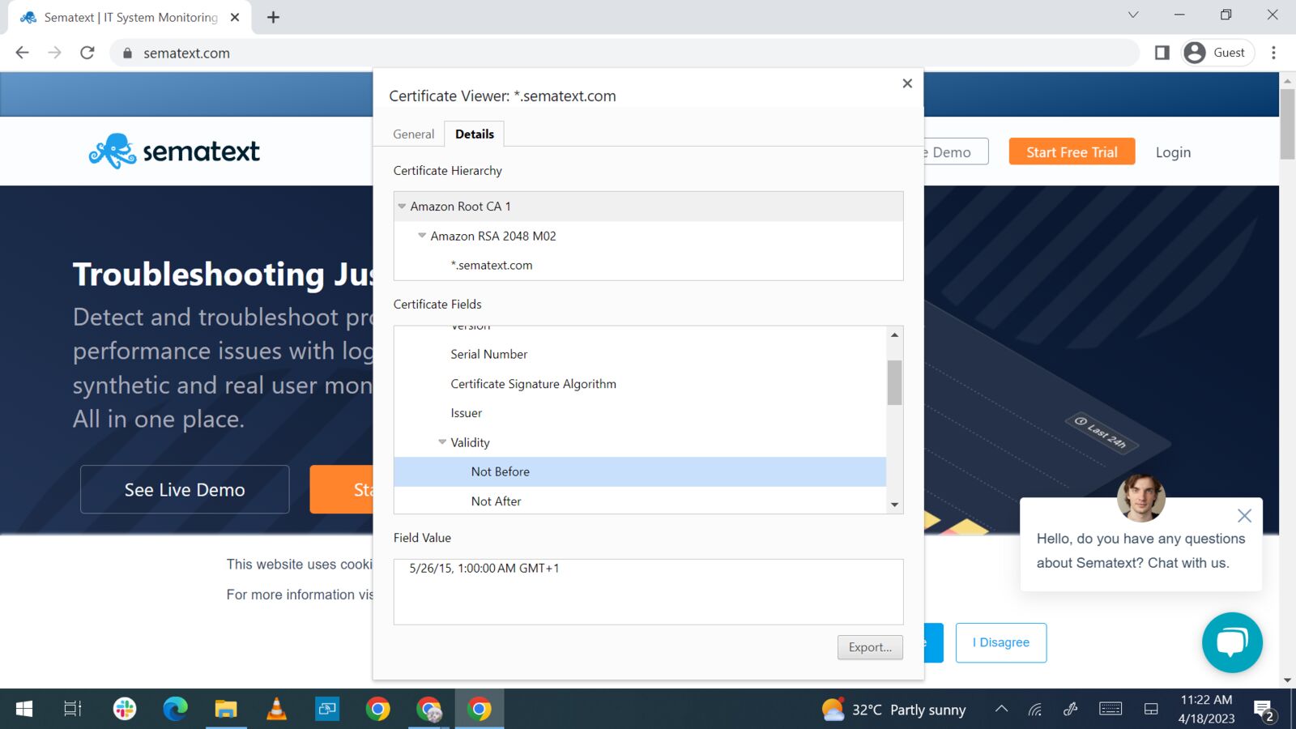Image resolution: width=1296 pixels, height=729 pixels.
Task: Show hidden system tray icons
Action: point(1001,710)
